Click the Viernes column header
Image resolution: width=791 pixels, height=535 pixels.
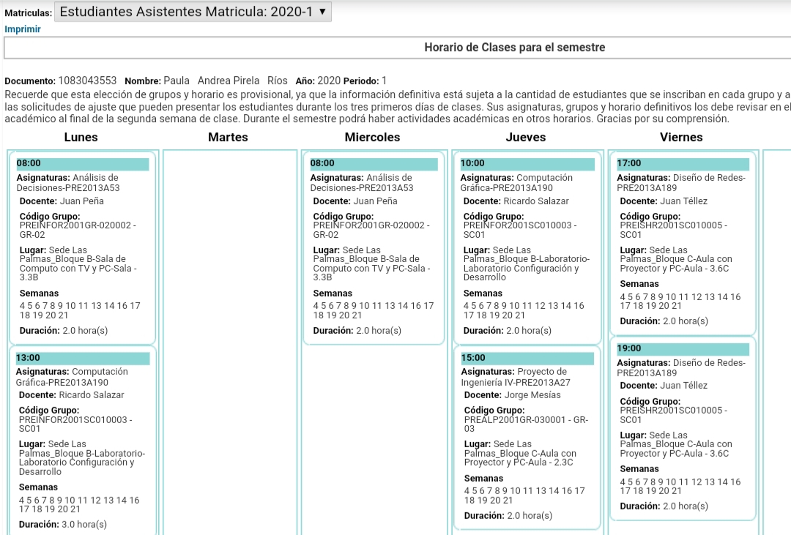point(681,137)
